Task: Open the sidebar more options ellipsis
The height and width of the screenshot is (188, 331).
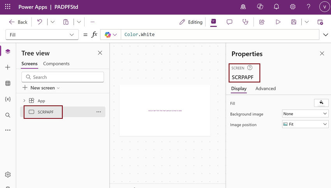Action: [x=8, y=130]
